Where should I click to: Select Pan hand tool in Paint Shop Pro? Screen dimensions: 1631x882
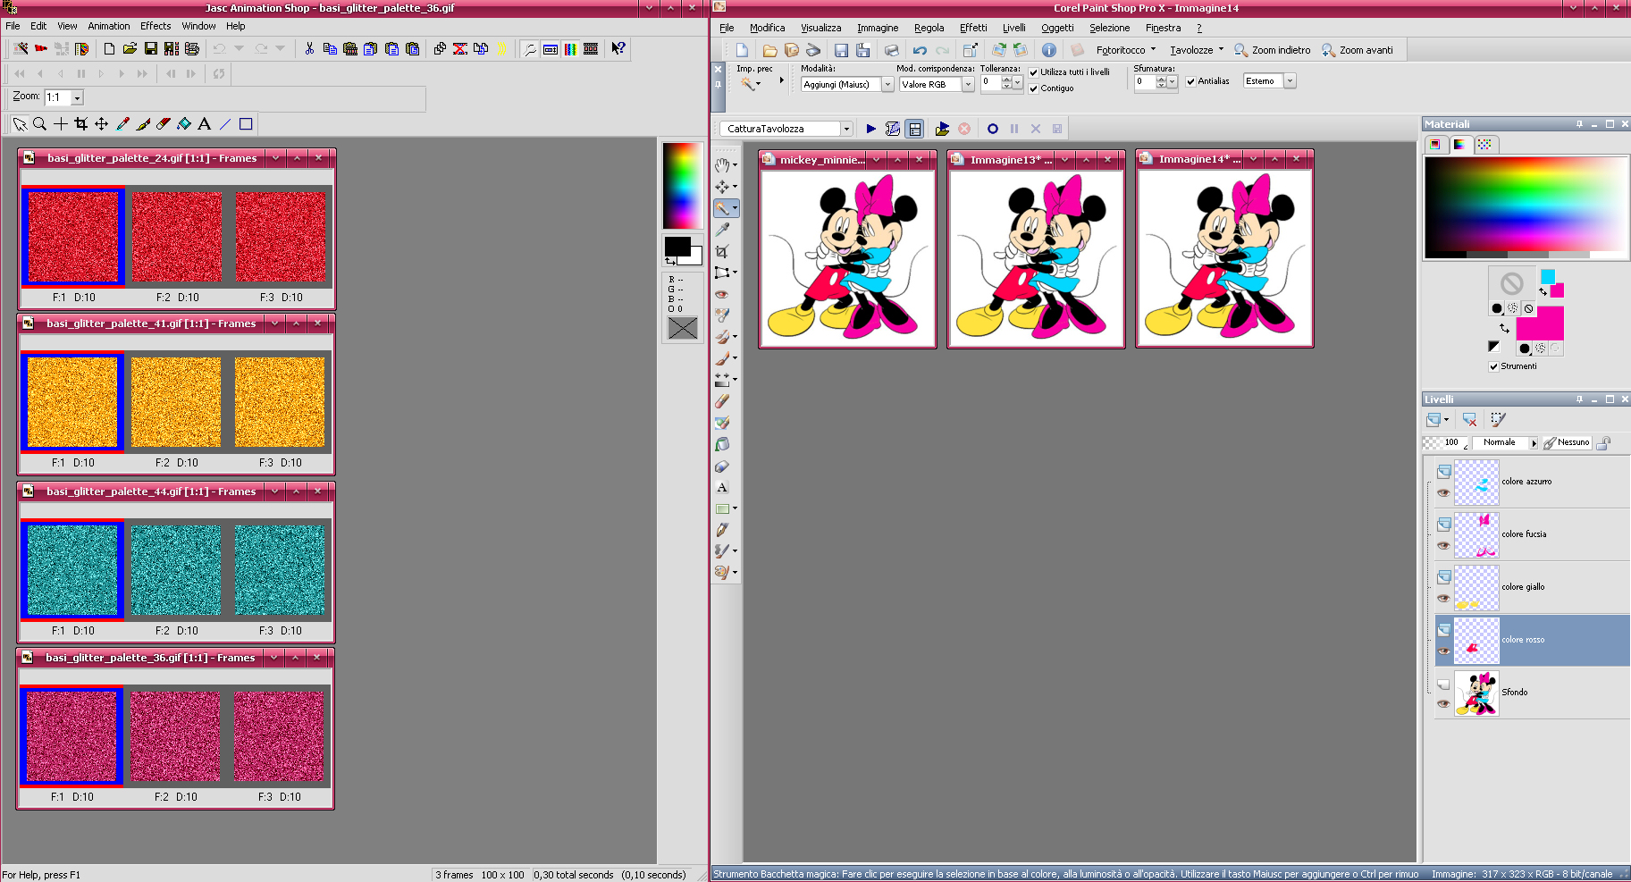point(722,165)
